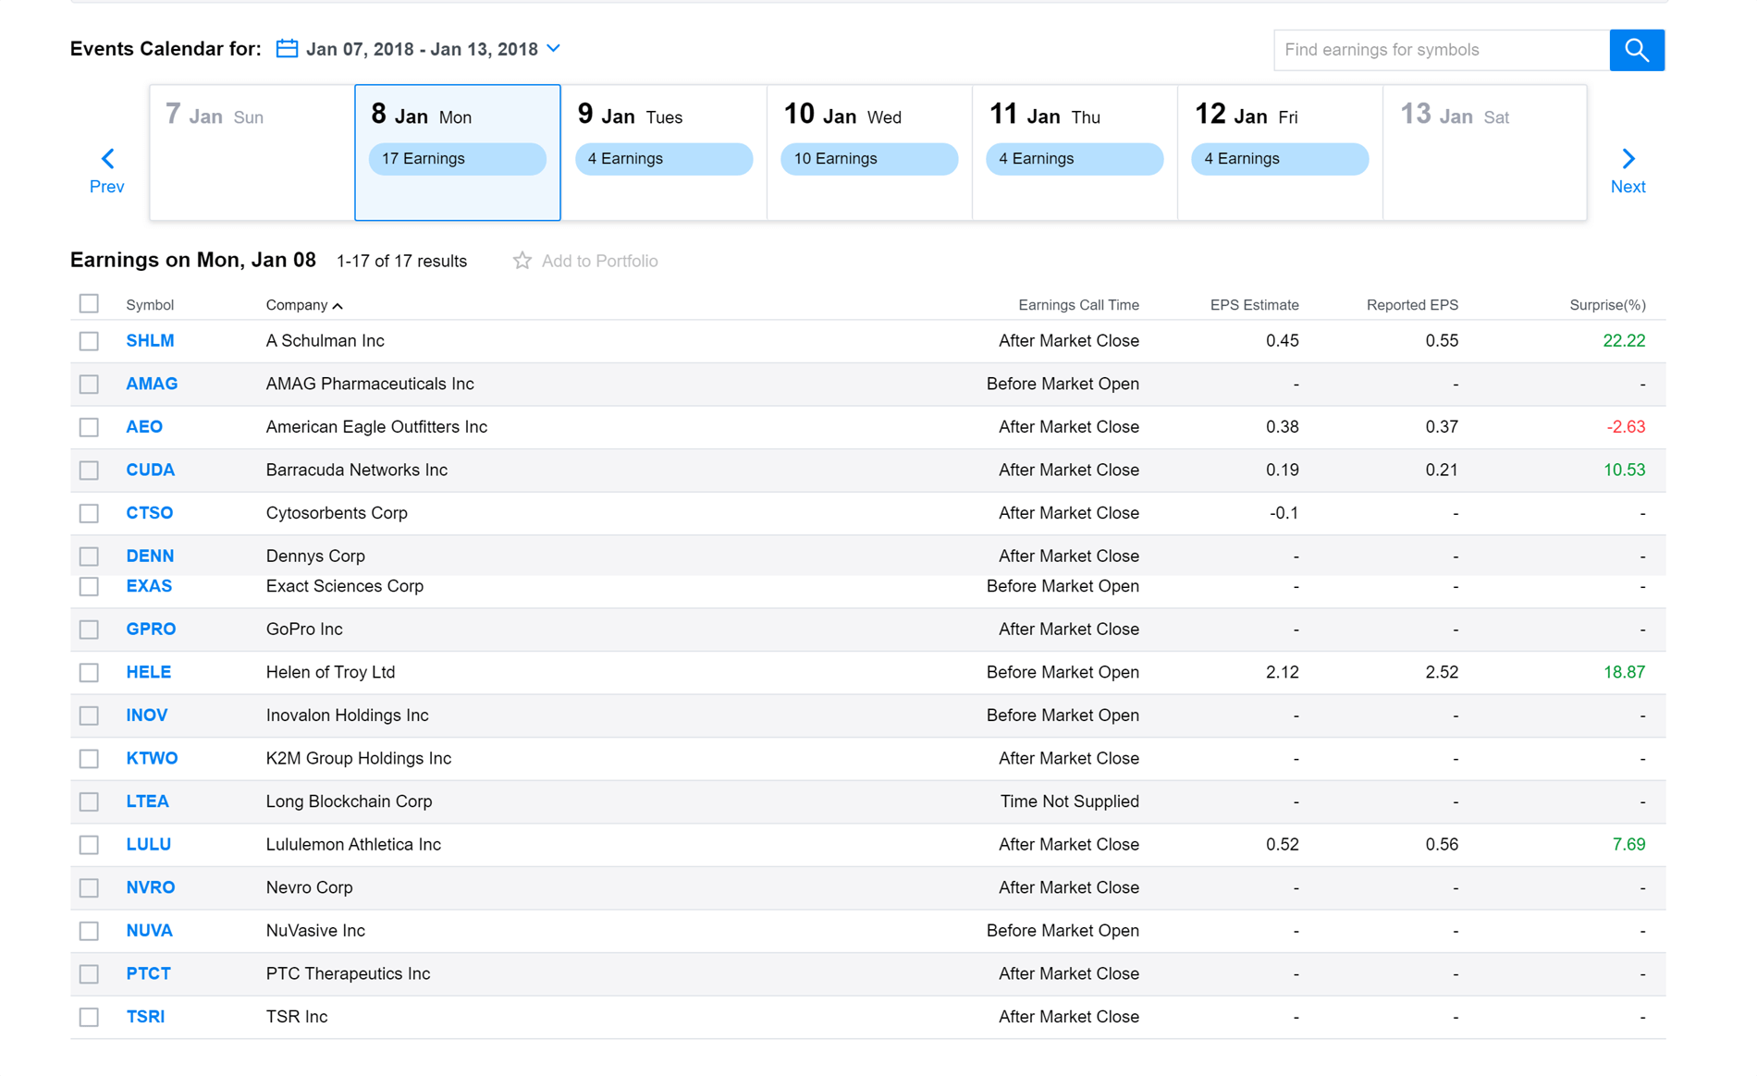
Task: Click the Earnings Call Time column header
Action: pyautogui.click(x=1078, y=305)
